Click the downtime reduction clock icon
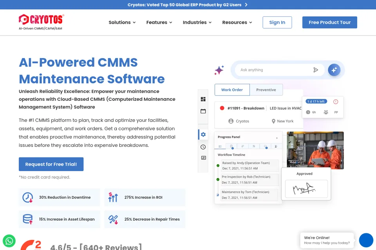The height and width of the screenshot is (250, 376). pyautogui.click(x=28, y=198)
